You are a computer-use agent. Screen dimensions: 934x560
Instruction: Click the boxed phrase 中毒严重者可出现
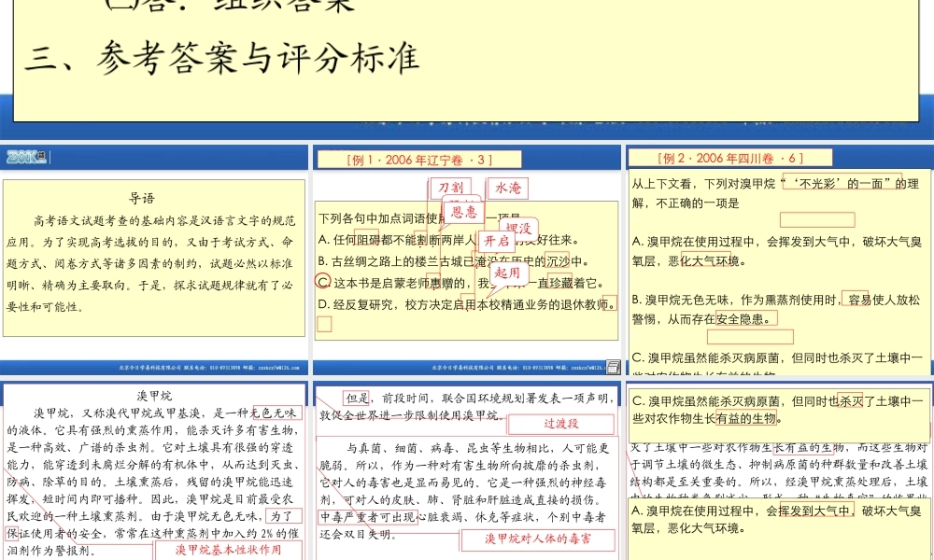coord(367,516)
